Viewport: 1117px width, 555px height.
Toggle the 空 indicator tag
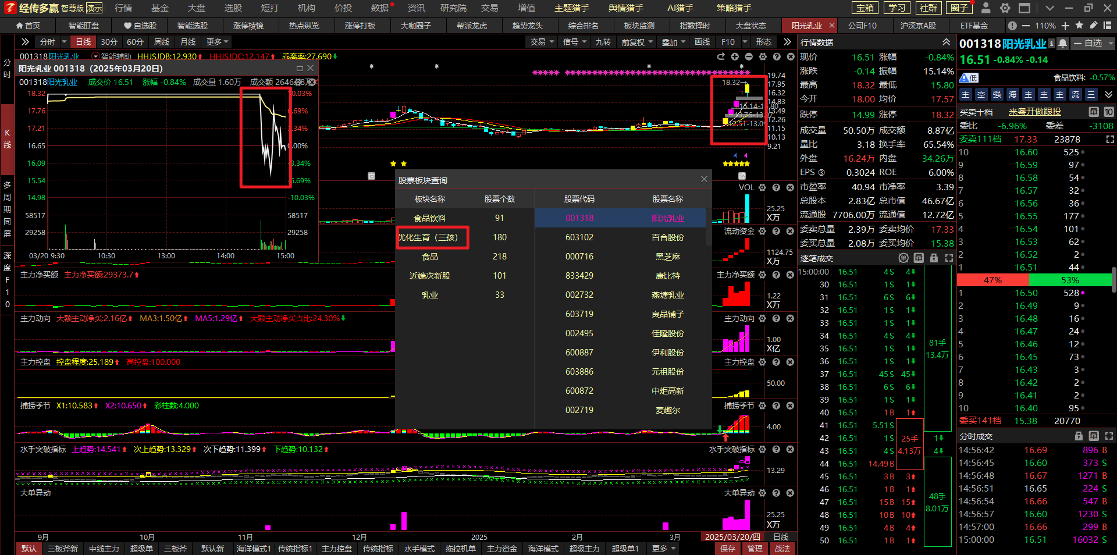tap(981, 94)
